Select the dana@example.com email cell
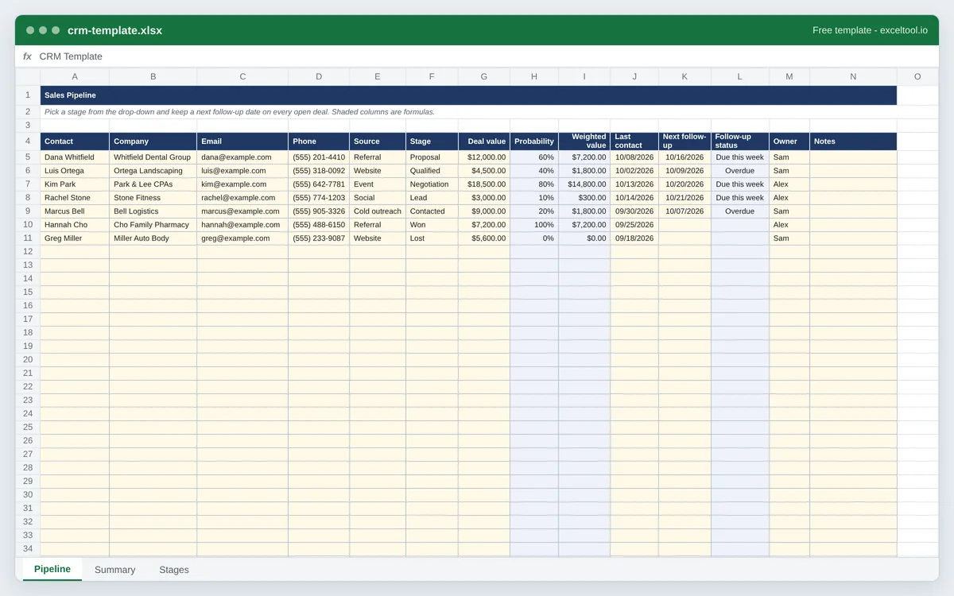This screenshot has width=954, height=596. 242,157
